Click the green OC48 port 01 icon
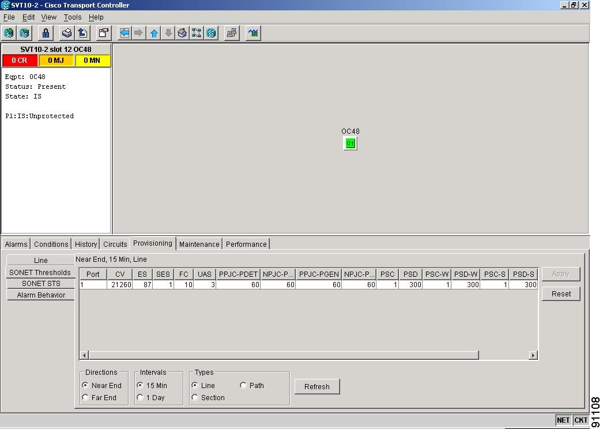The image size is (603, 429). (350, 144)
